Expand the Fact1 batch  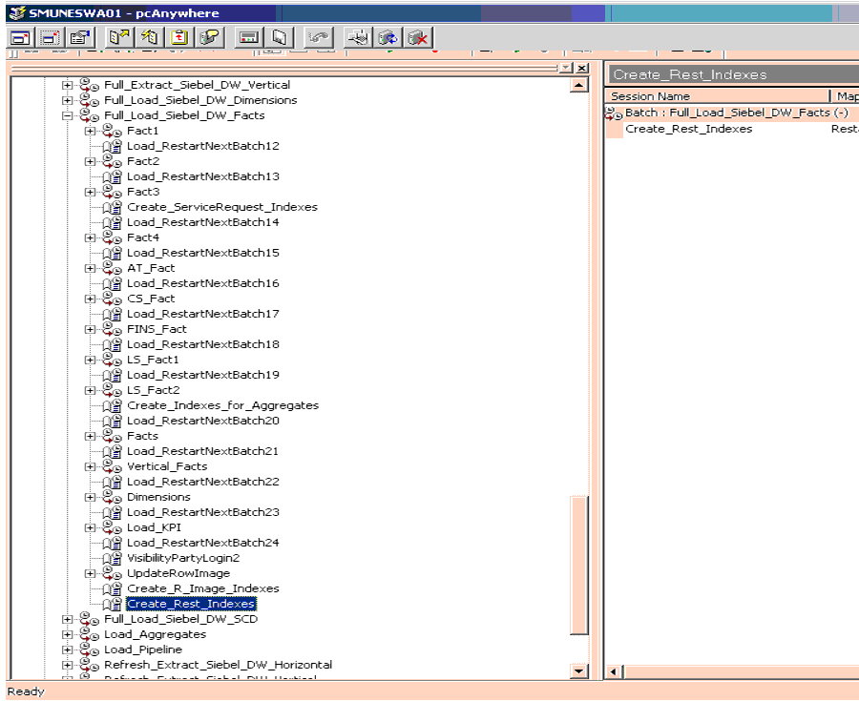pos(90,132)
